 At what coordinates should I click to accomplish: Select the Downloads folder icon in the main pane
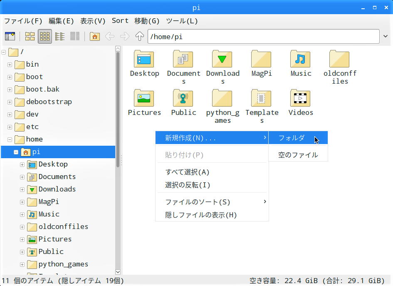click(222, 59)
